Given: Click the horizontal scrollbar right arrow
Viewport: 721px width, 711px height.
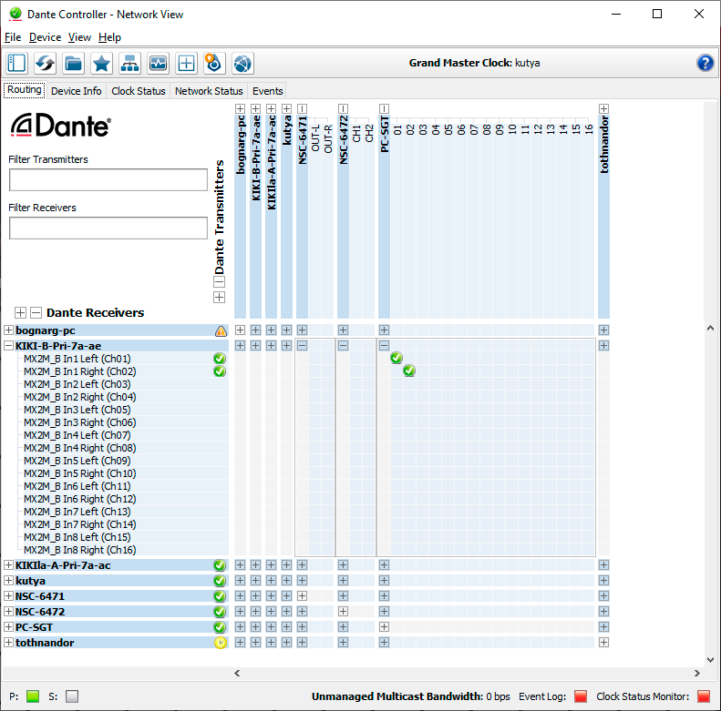Looking at the screenshot, I should click(x=697, y=674).
